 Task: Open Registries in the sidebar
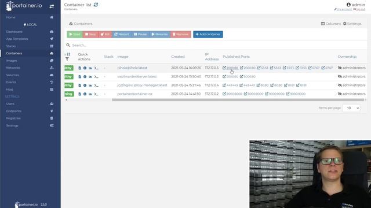tap(13, 118)
